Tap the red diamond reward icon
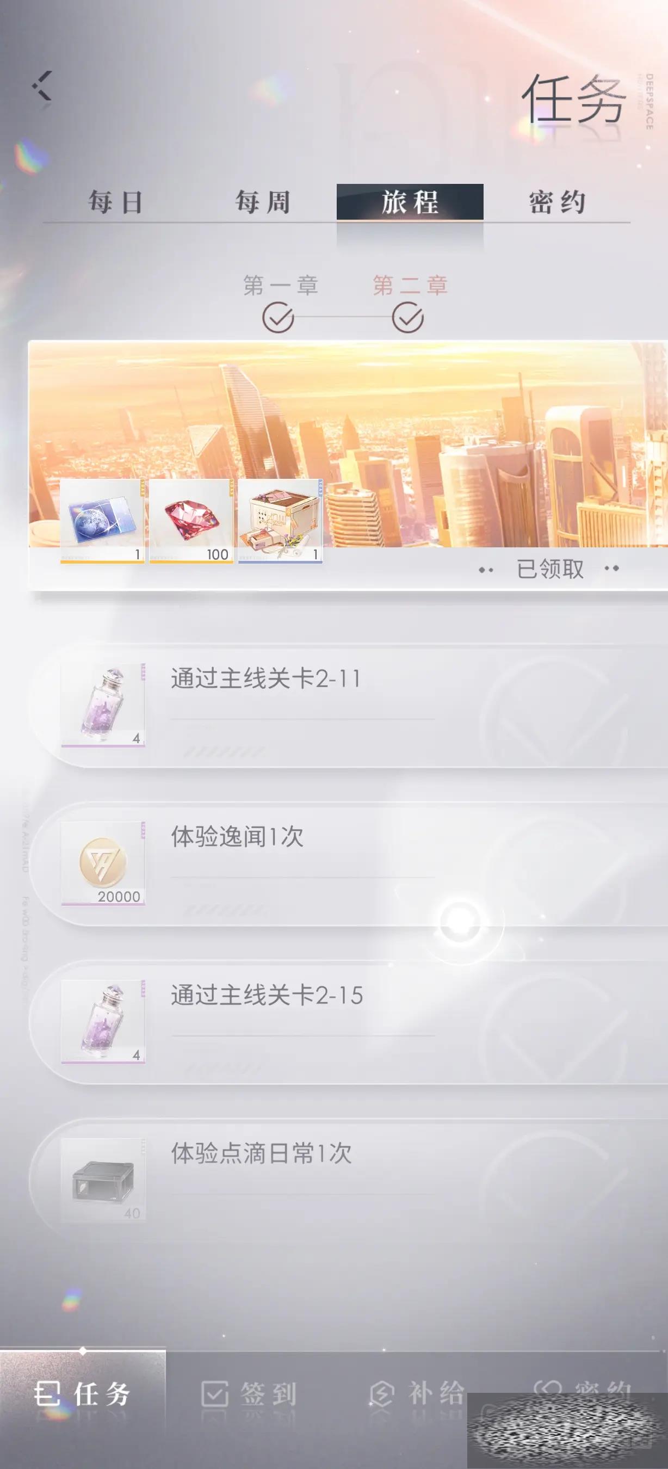The image size is (668, 1469). pyautogui.click(x=191, y=521)
